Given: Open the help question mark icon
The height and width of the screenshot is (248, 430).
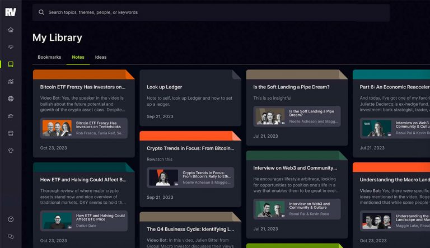Looking at the screenshot, I should [x=11, y=219].
